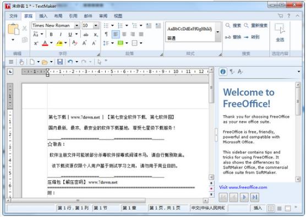Image resolution: width=306 pixels, height=217 pixels.
Task: Toggle insert mode in status bar
Action: pyautogui.click(x=258, y=208)
